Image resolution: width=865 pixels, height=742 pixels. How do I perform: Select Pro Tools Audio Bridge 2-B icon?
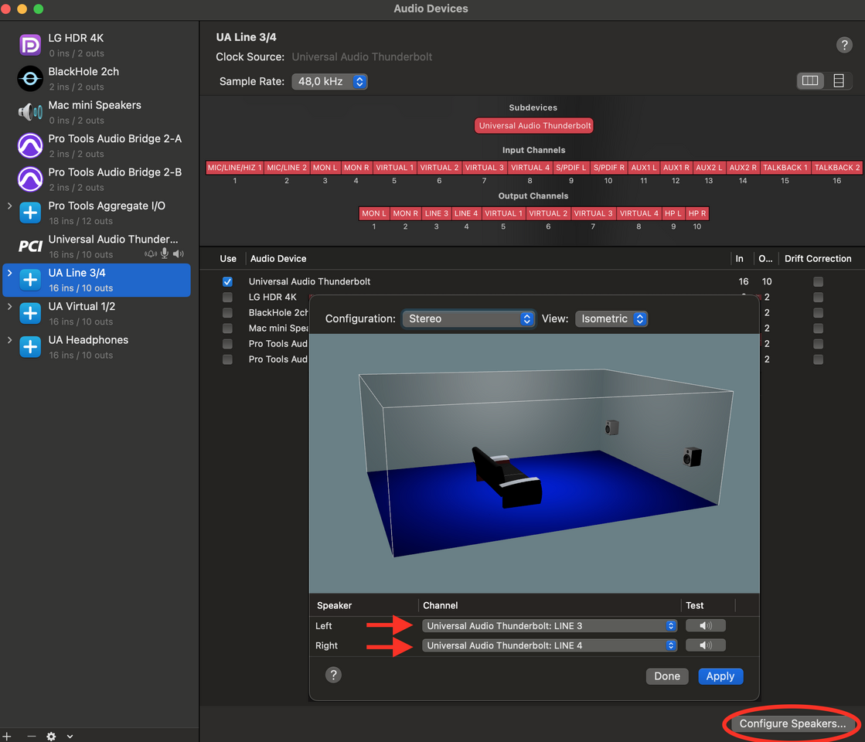pos(30,179)
